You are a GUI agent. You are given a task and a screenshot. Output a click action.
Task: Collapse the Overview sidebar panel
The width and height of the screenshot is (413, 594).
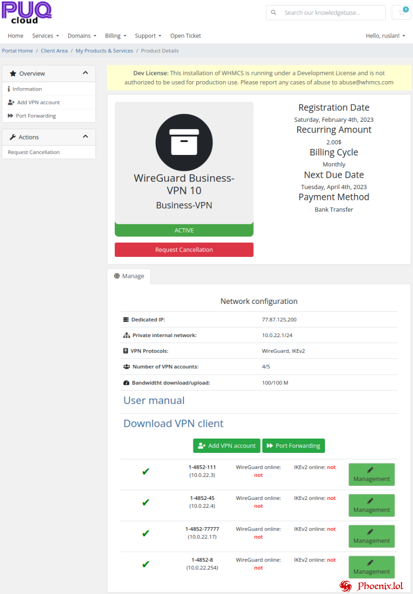tap(85, 73)
